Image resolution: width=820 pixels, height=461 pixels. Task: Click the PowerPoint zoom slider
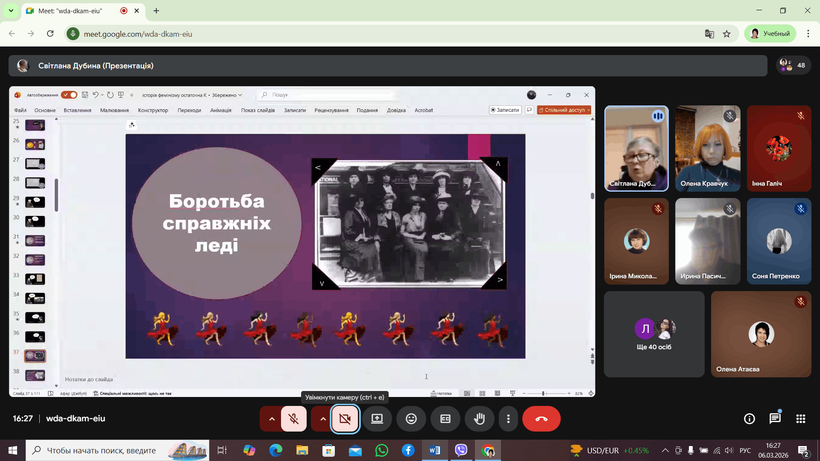tap(543, 394)
